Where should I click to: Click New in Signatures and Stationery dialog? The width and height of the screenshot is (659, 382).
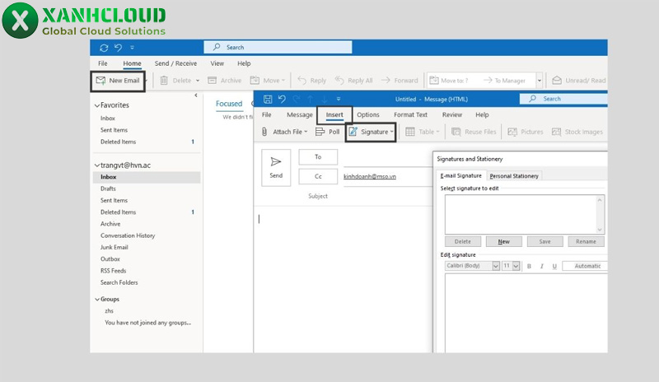point(504,242)
